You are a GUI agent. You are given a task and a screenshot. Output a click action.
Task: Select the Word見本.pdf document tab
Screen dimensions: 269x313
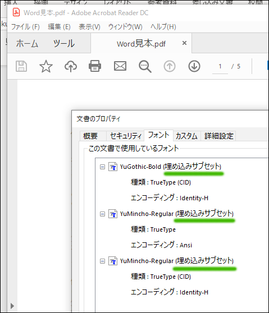[x=141, y=44]
